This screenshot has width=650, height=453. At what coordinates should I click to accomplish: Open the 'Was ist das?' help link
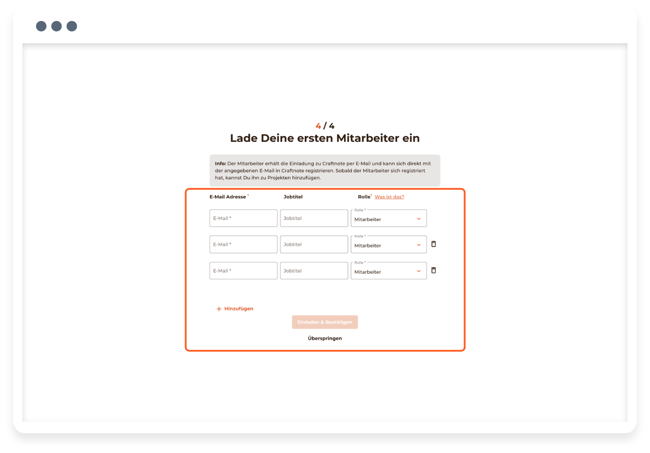pyautogui.click(x=389, y=197)
